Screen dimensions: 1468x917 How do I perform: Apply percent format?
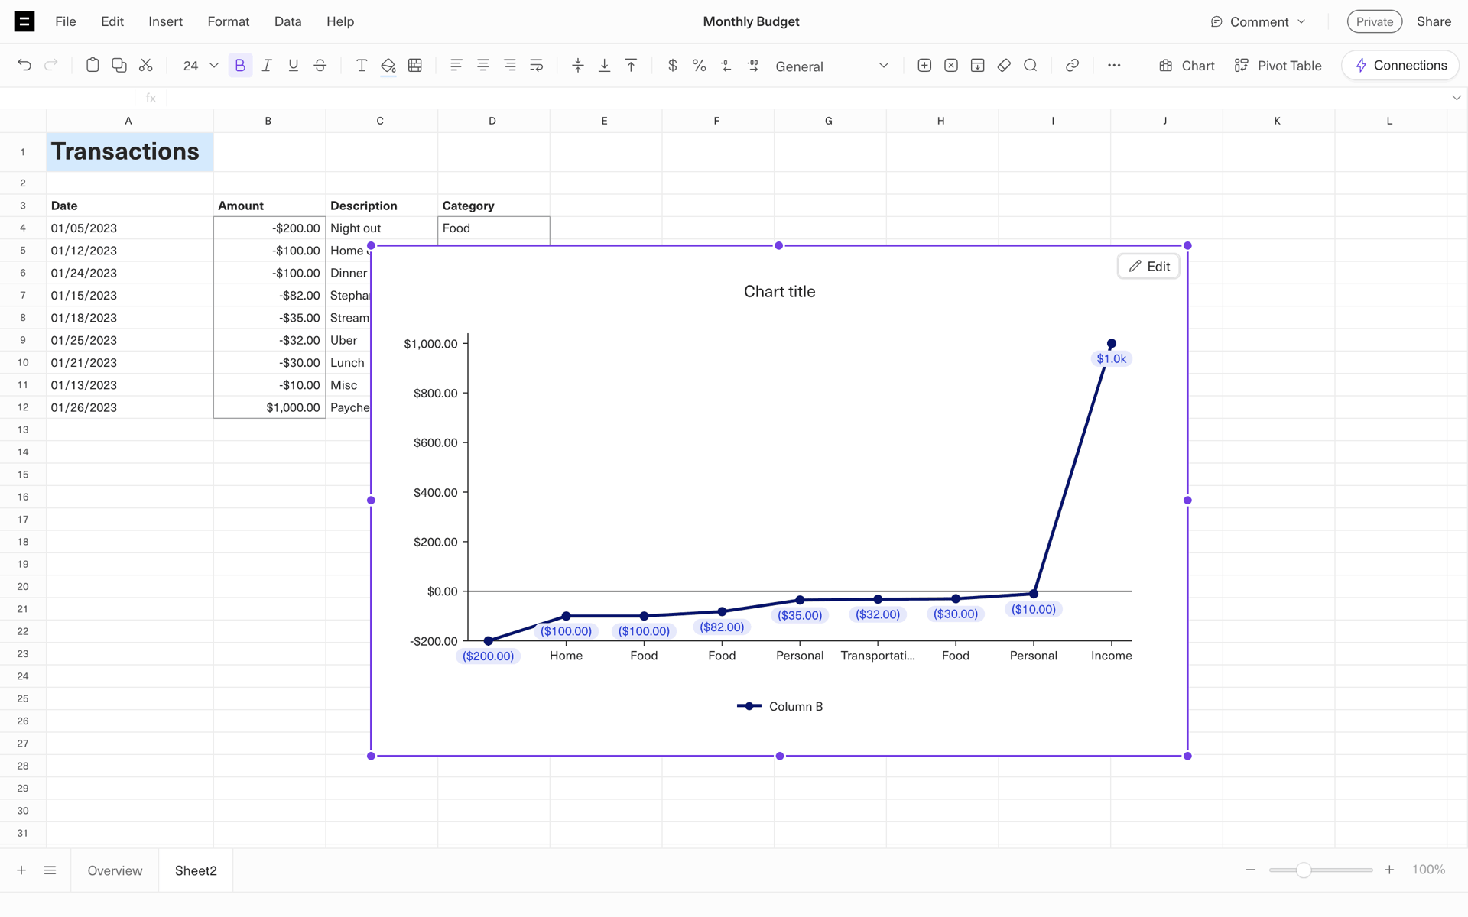coord(700,66)
